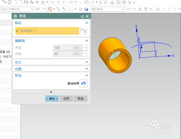Click the stop-at-intersection curve icon

tap(129, 9)
